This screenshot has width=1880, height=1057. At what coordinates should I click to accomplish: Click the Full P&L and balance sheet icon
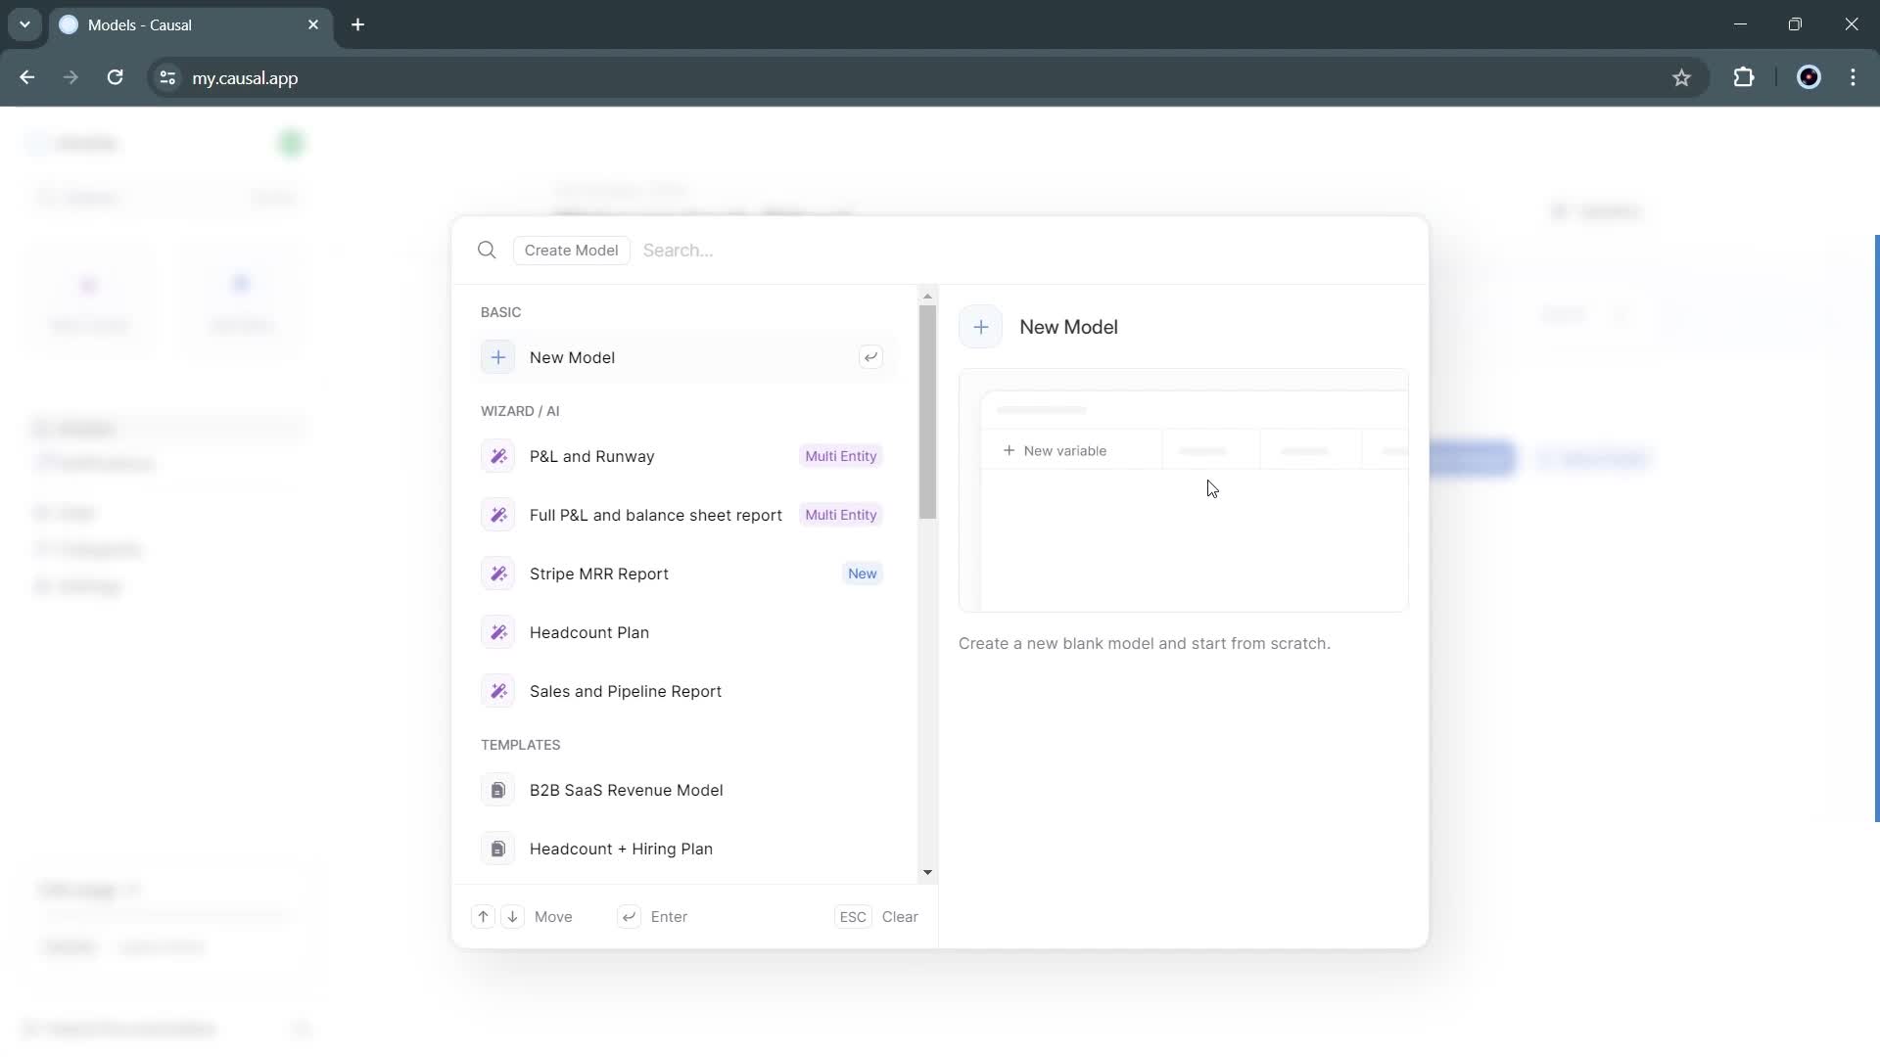(497, 514)
